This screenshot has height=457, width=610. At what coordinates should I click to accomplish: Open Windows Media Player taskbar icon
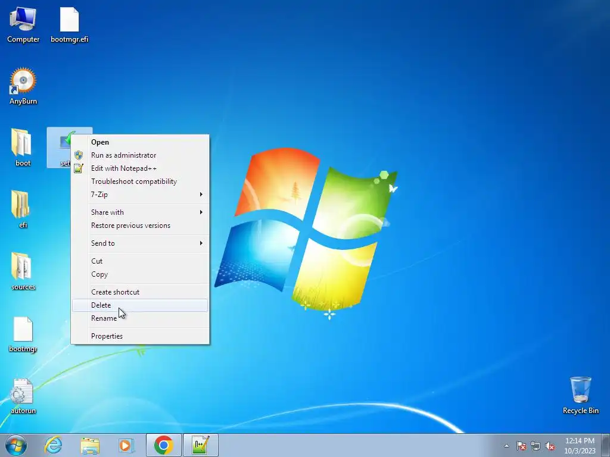point(126,445)
